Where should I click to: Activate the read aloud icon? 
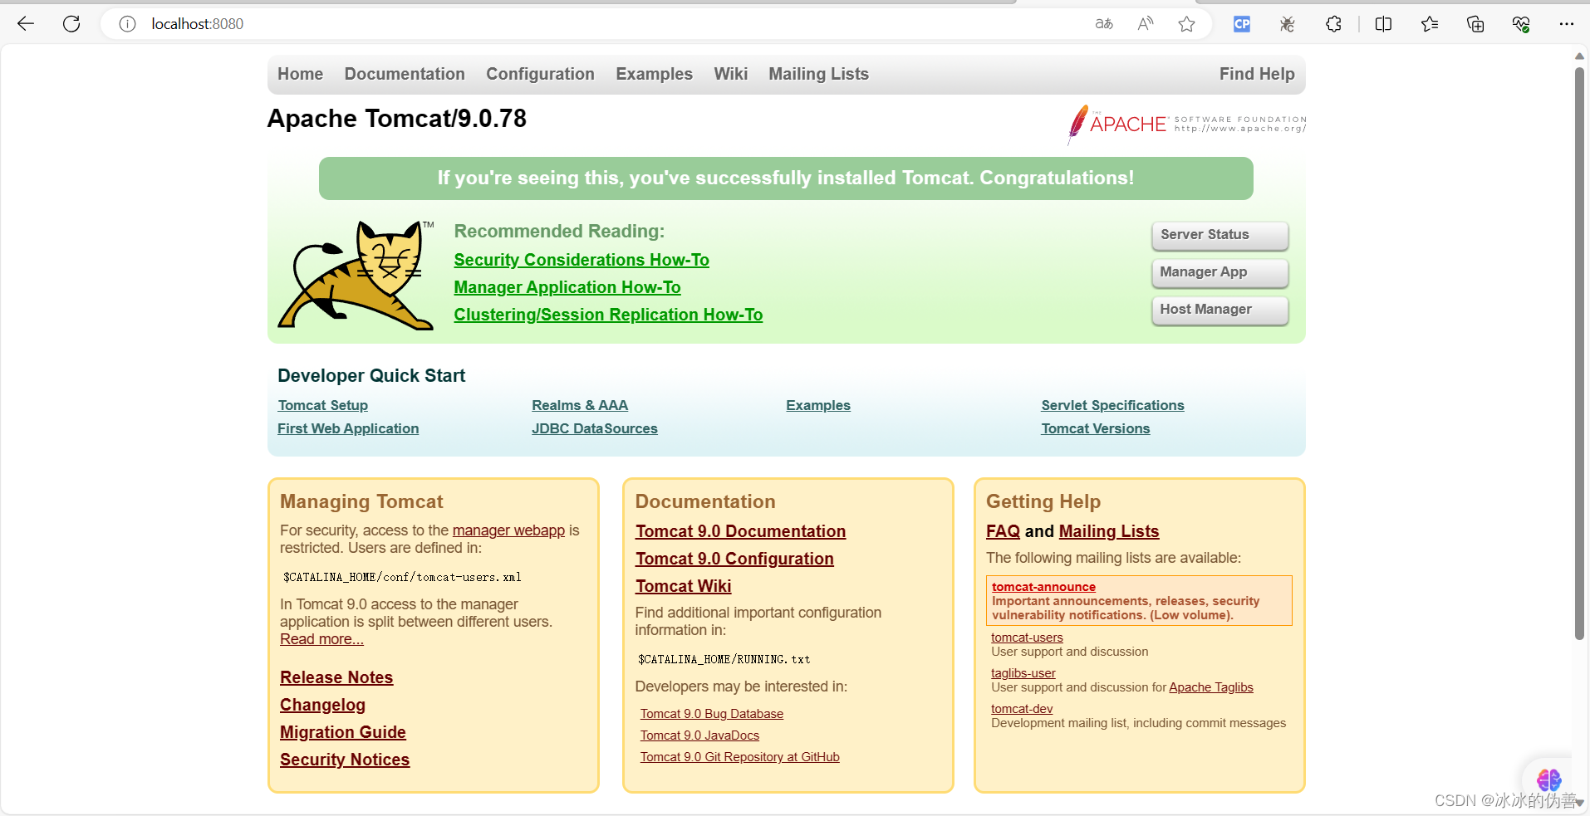click(1146, 24)
